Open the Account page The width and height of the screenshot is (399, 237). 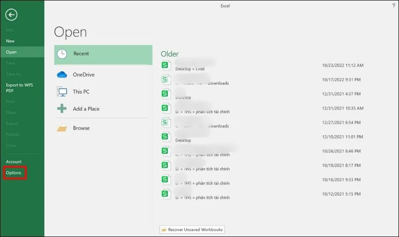point(14,162)
